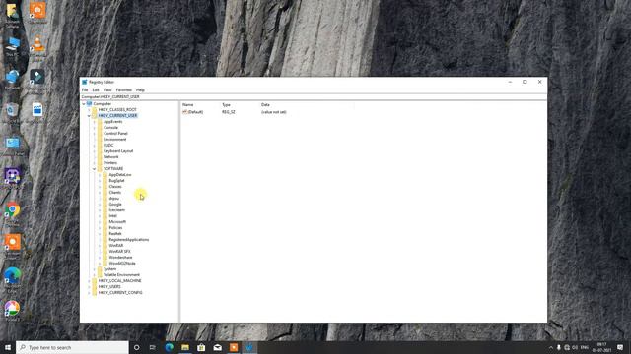This screenshot has width=631, height=354.
Task: Select the Microsoft key
Action: coord(117,222)
